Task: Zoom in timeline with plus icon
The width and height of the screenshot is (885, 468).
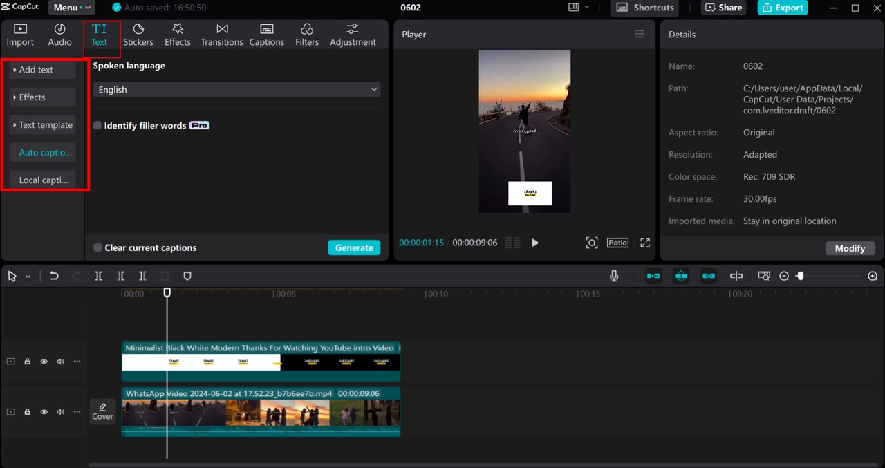Action: click(x=873, y=276)
